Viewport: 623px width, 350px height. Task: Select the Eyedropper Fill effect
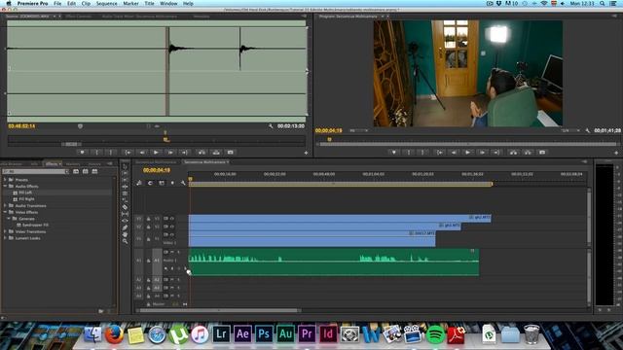click(x=35, y=225)
